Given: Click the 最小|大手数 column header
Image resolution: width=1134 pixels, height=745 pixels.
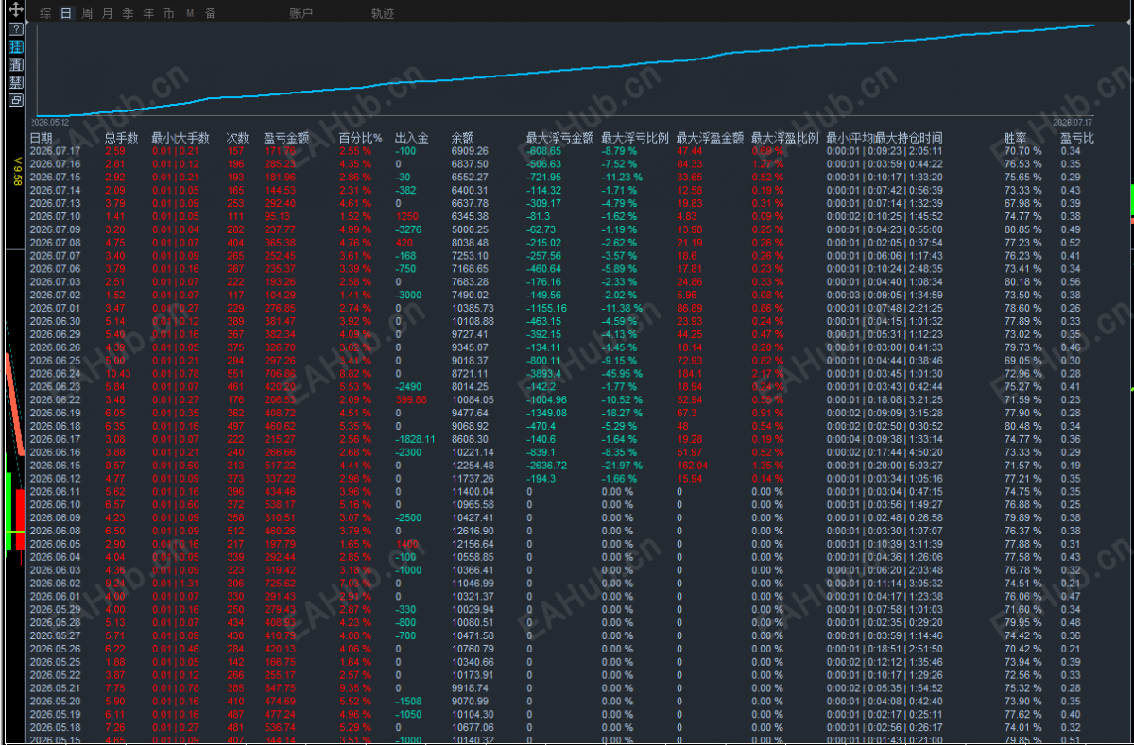Looking at the screenshot, I should click(180, 138).
